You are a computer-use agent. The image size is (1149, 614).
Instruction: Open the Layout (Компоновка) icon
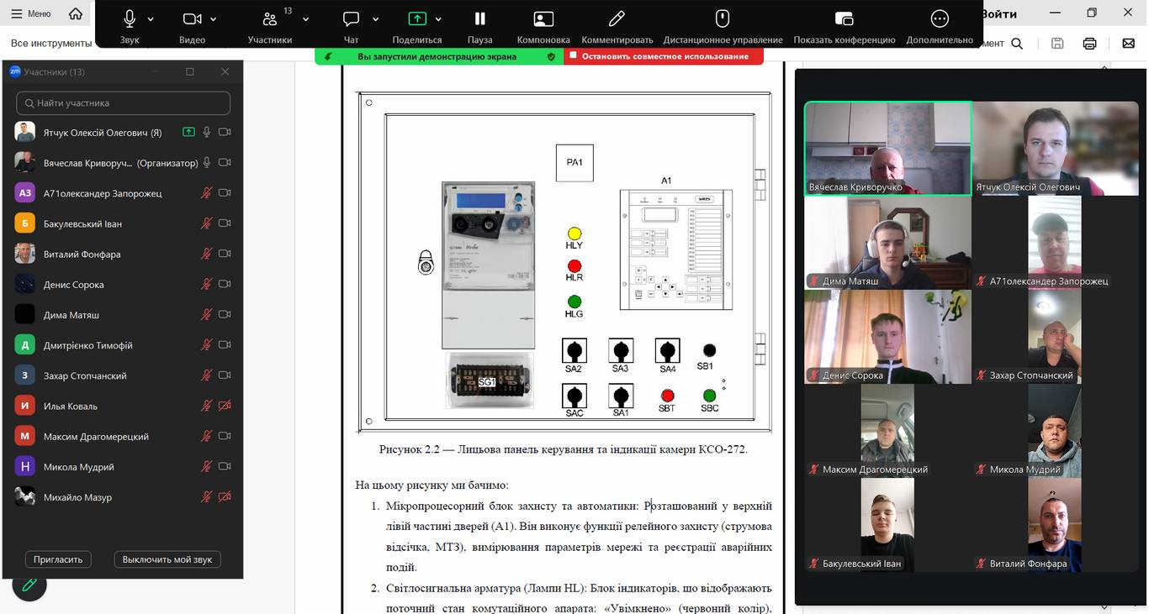tap(543, 18)
